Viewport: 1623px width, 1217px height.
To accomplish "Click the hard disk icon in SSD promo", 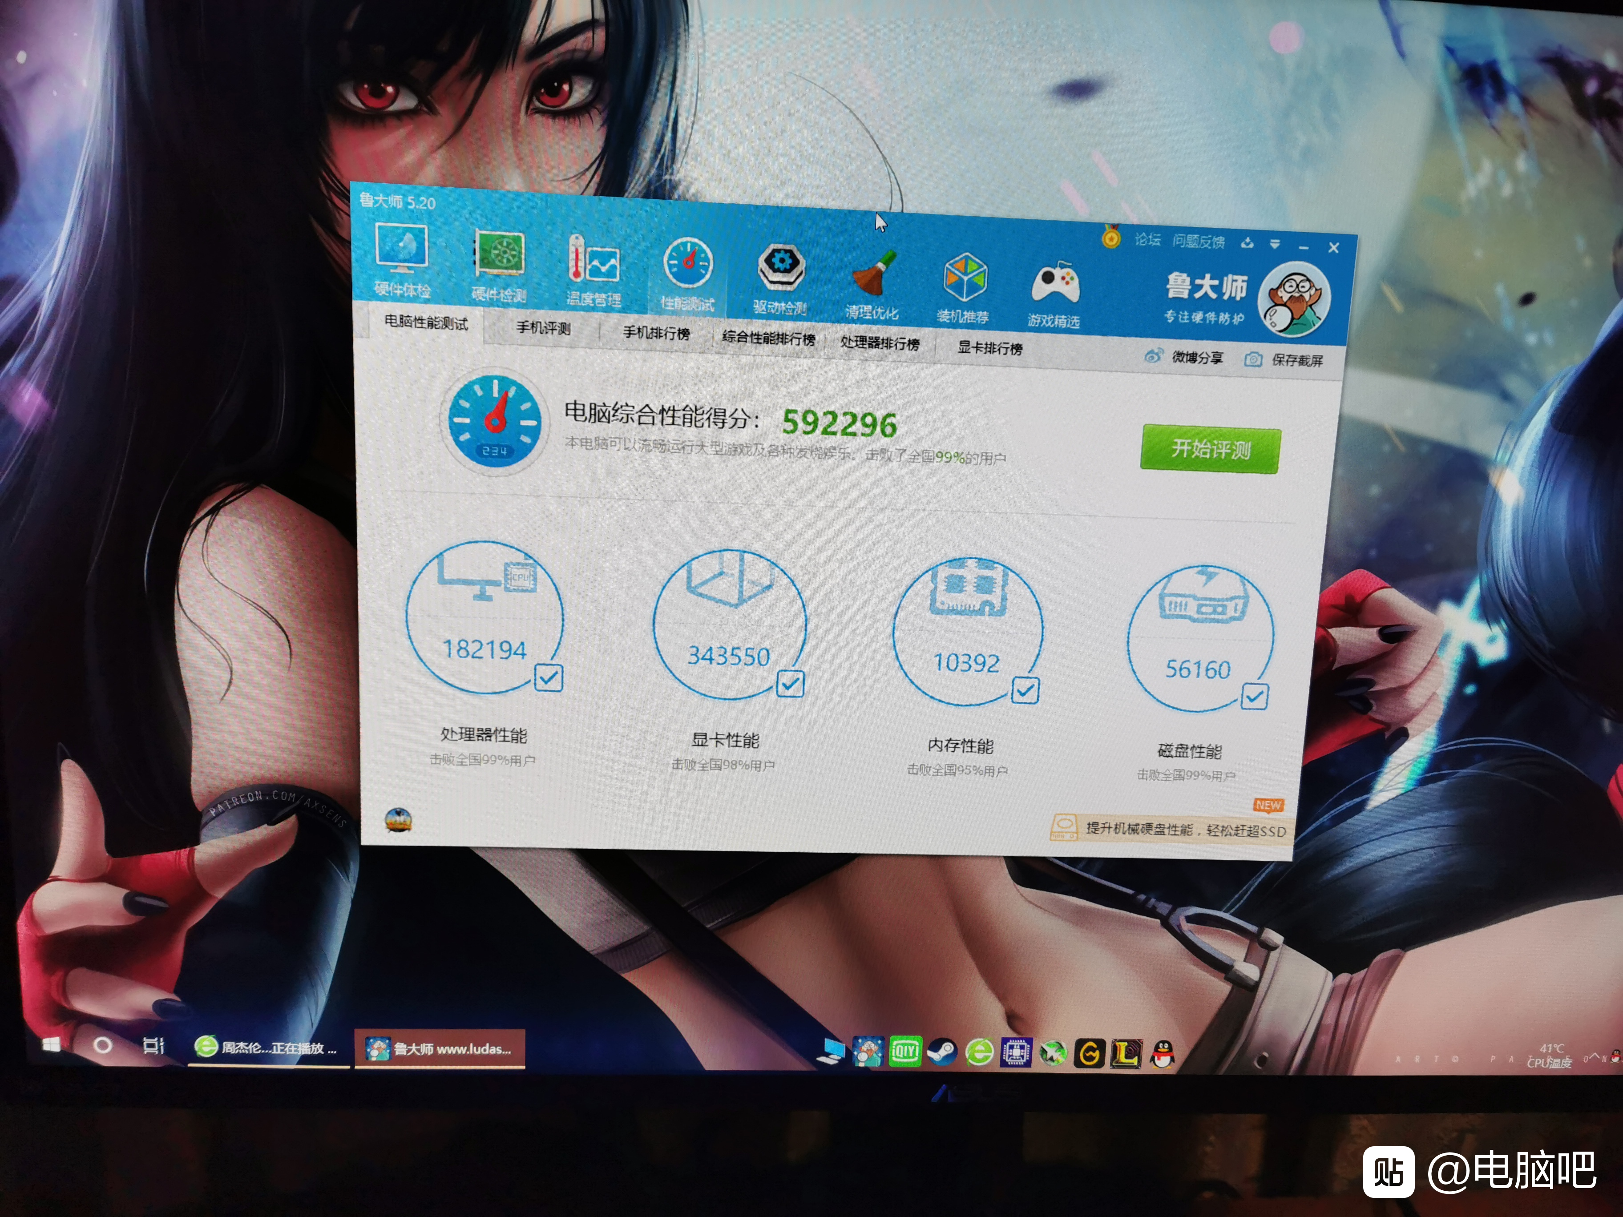I will click(x=1064, y=827).
